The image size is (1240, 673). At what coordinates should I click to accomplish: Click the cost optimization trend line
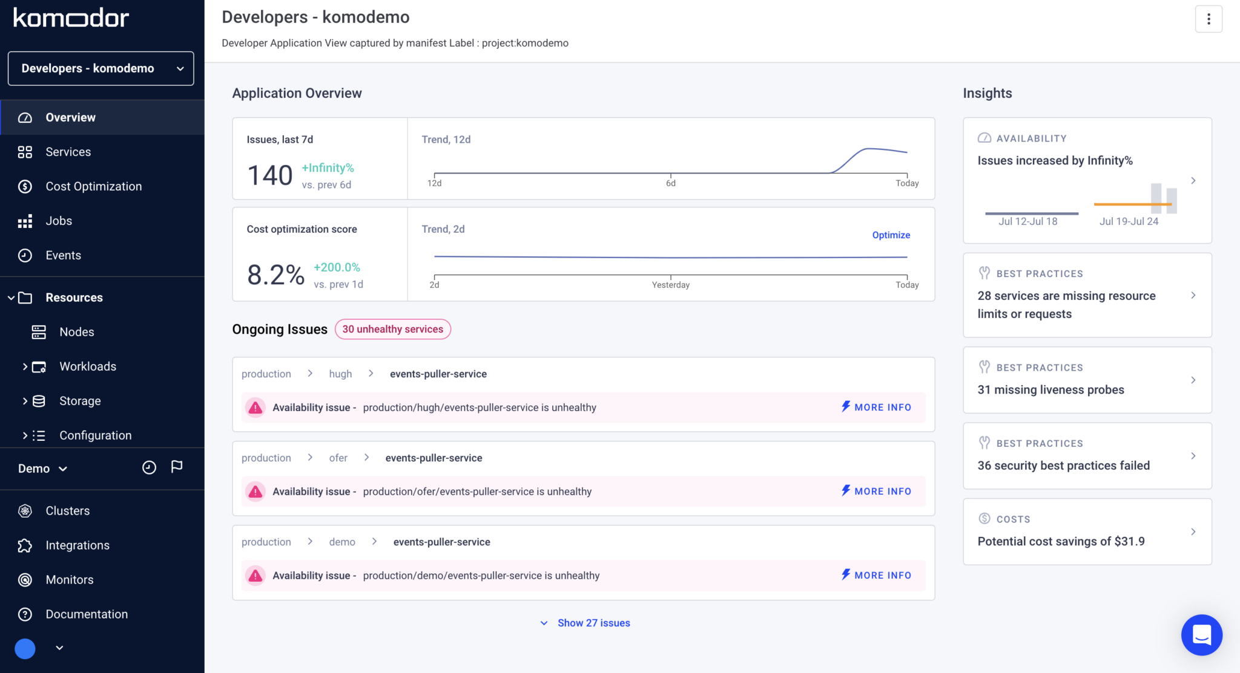coord(671,257)
